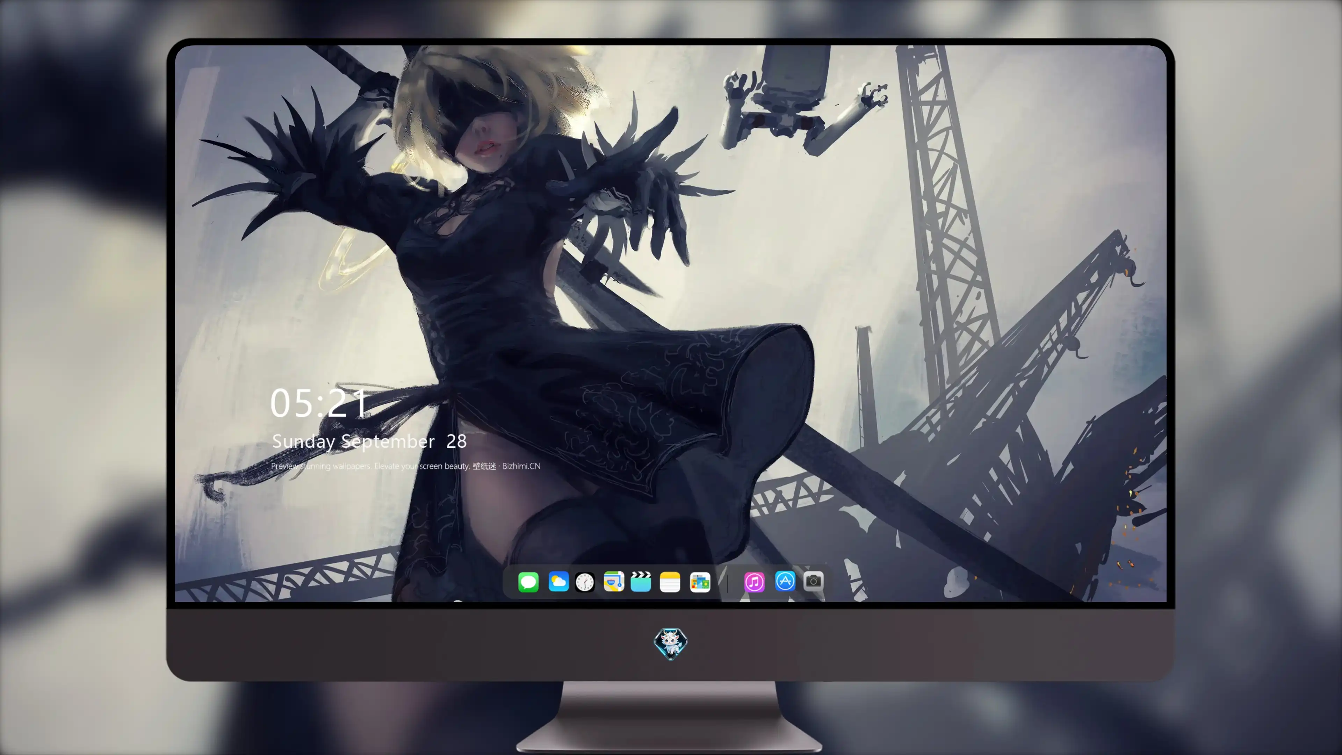The width and height of the screenshot is (1342, 755).
Task: Click the 05:21 clock time
Action: [318, 403]
